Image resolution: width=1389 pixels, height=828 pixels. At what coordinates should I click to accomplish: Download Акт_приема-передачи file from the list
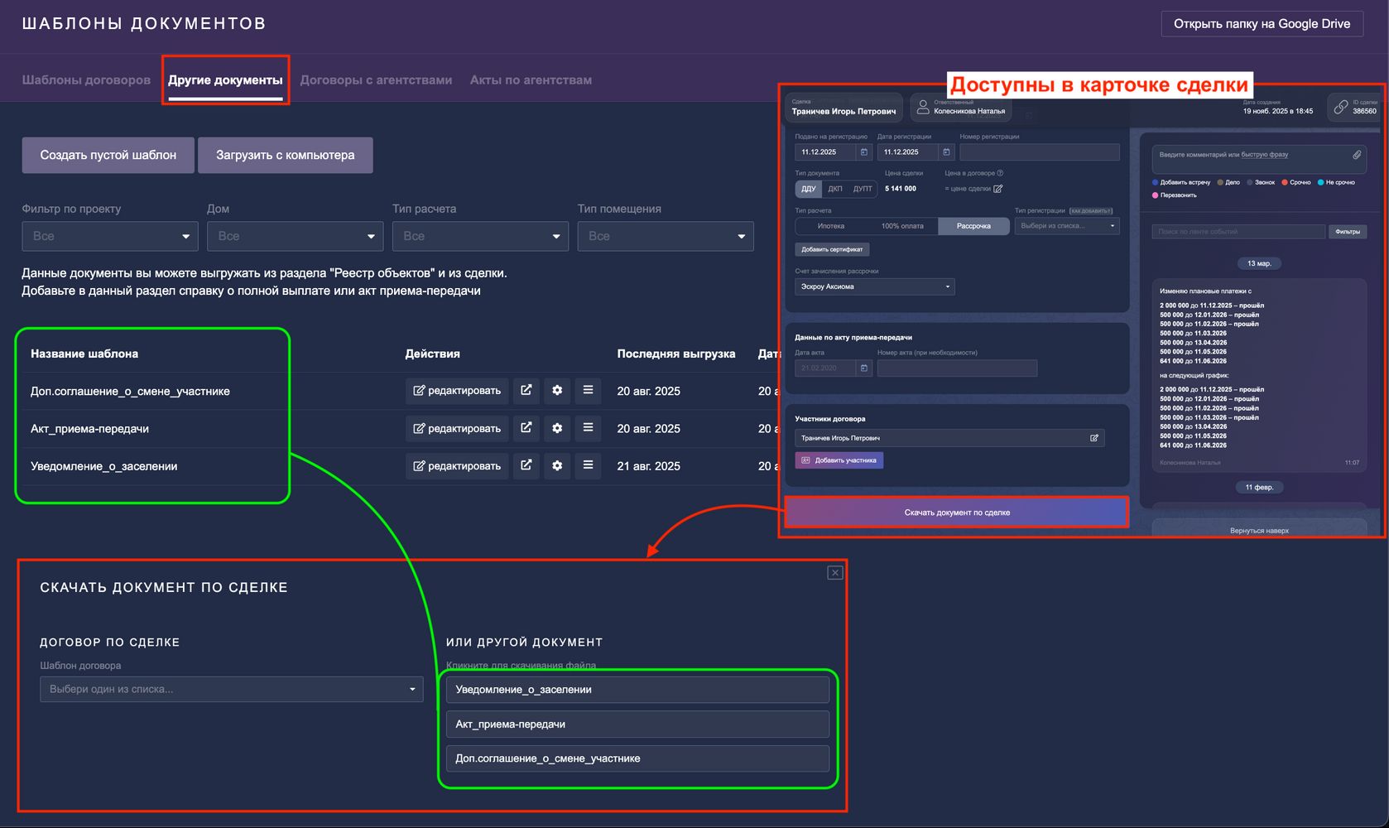[x=637, y=724]
